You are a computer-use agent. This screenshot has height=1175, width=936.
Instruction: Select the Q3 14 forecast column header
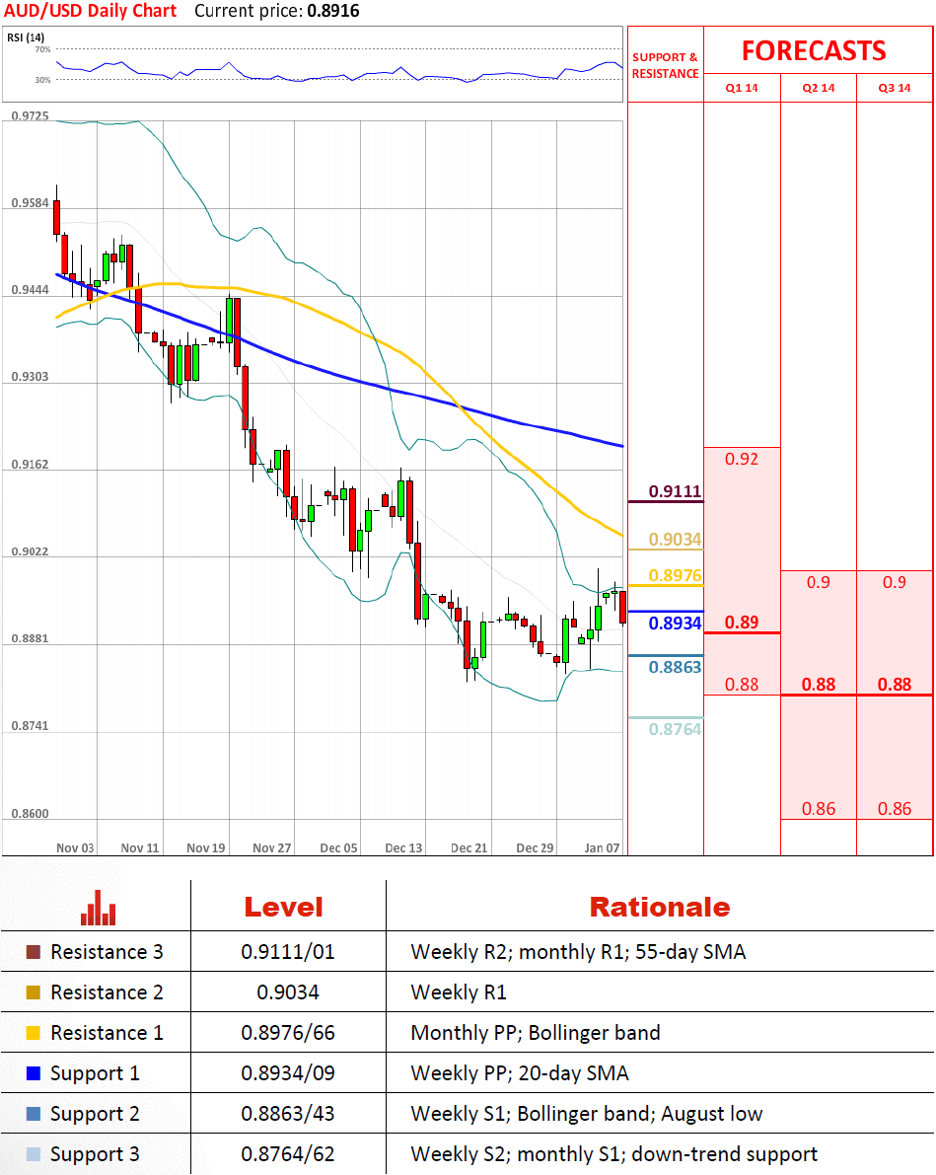point(895,88)
